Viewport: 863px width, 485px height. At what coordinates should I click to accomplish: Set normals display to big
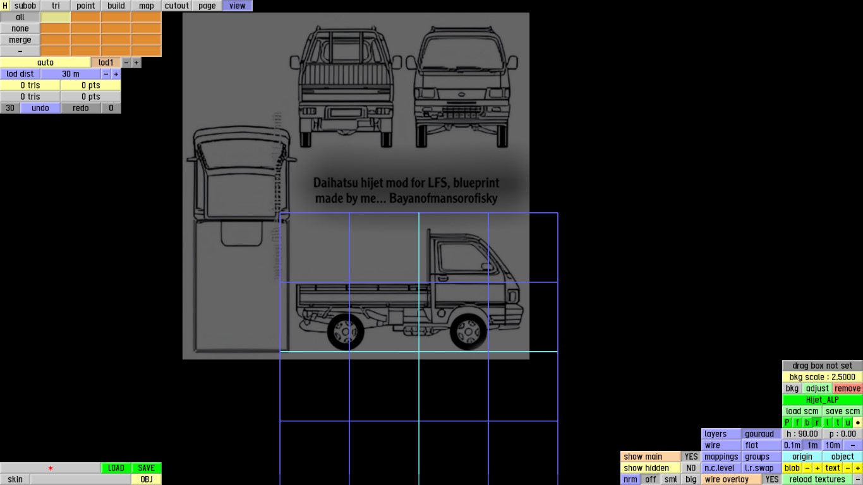click(691, 479)
